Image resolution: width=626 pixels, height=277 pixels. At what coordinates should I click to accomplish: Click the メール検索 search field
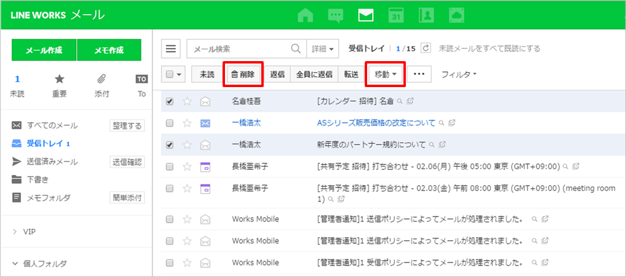pyautogui.click(x=239, y=49)
